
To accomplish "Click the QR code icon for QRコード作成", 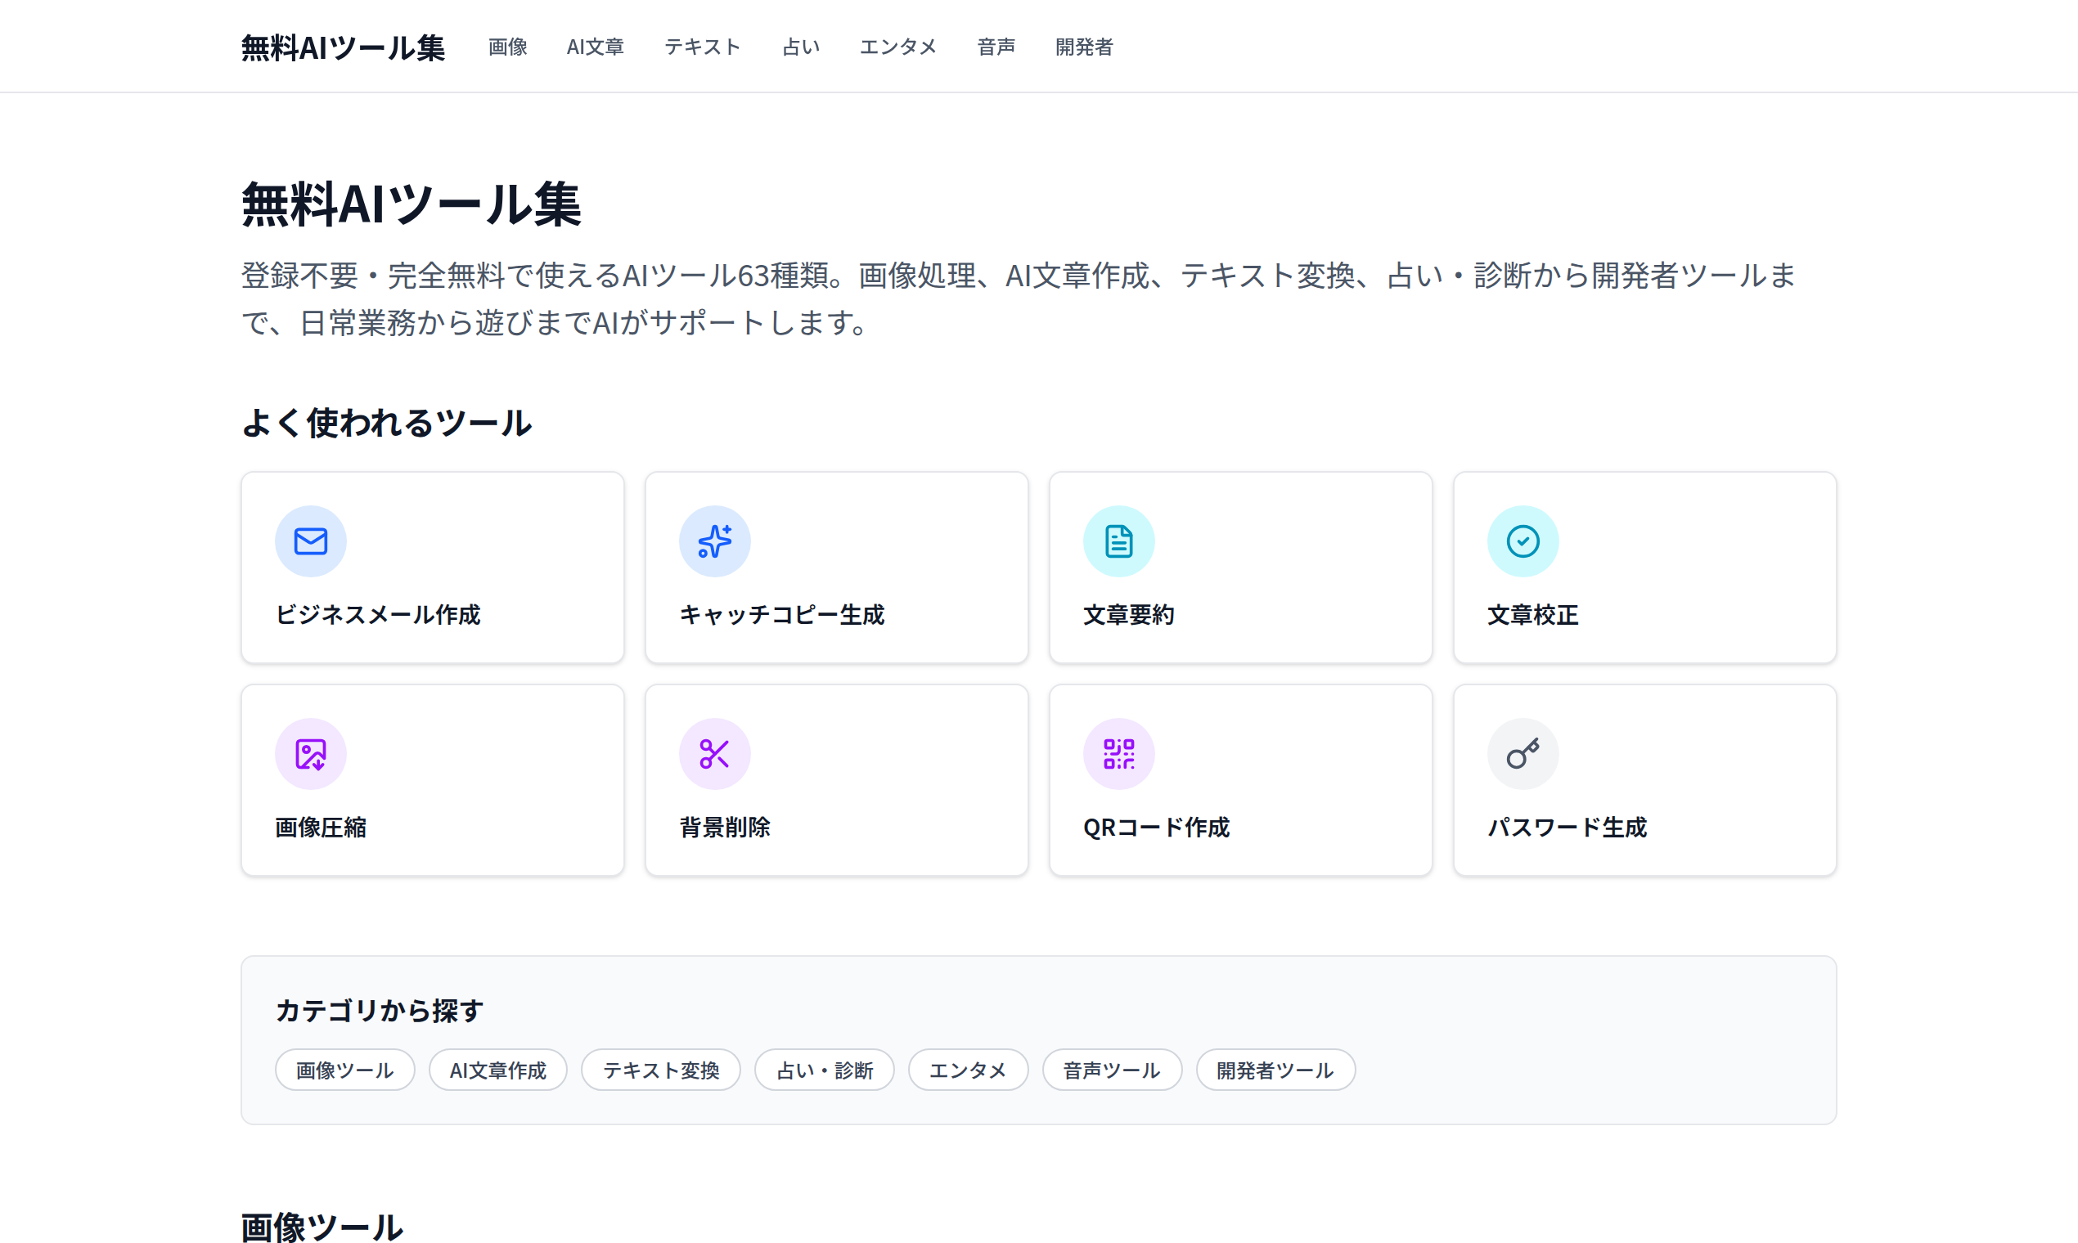I will tap(1118, 753).
